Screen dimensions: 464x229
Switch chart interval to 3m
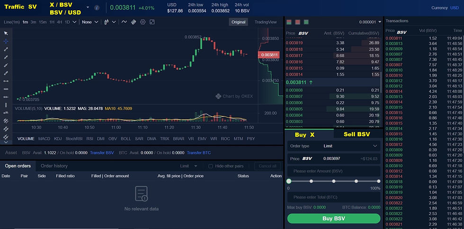[34, 22]
